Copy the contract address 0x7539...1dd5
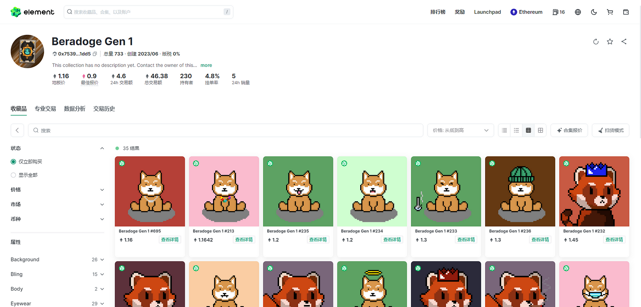The image size is (641, 307). coord(95,54)
